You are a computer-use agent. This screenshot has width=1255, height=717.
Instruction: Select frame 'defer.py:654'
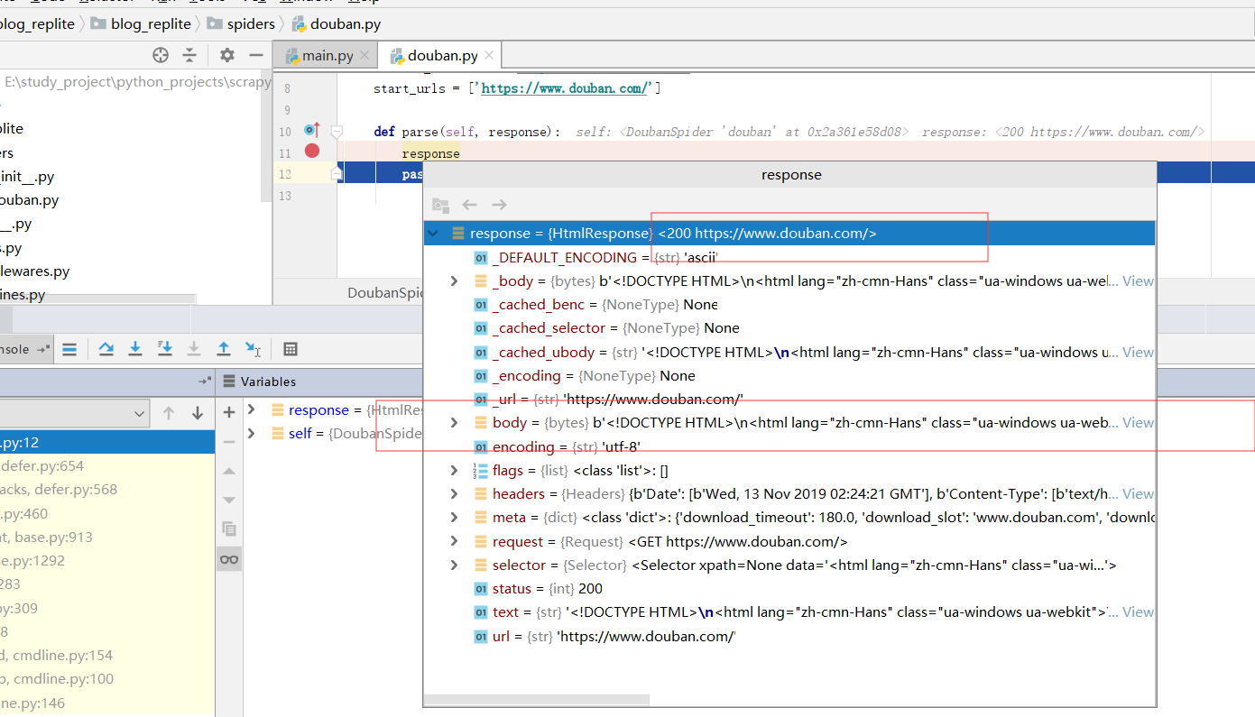point(107,466)
